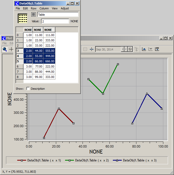The height and width of the screenshot is (175, 174).
Task: Open the File menu in DataObj1.Table
Action: coord(18,8)
